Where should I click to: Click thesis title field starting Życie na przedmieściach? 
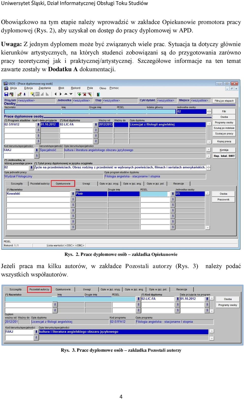point(120,167)
